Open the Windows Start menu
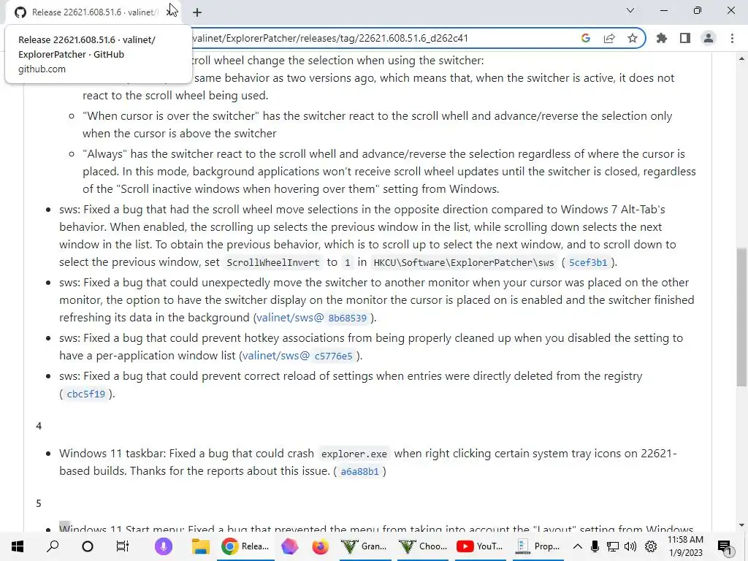The height and width of the screenshot is (561, 748). tap(18, 546)
